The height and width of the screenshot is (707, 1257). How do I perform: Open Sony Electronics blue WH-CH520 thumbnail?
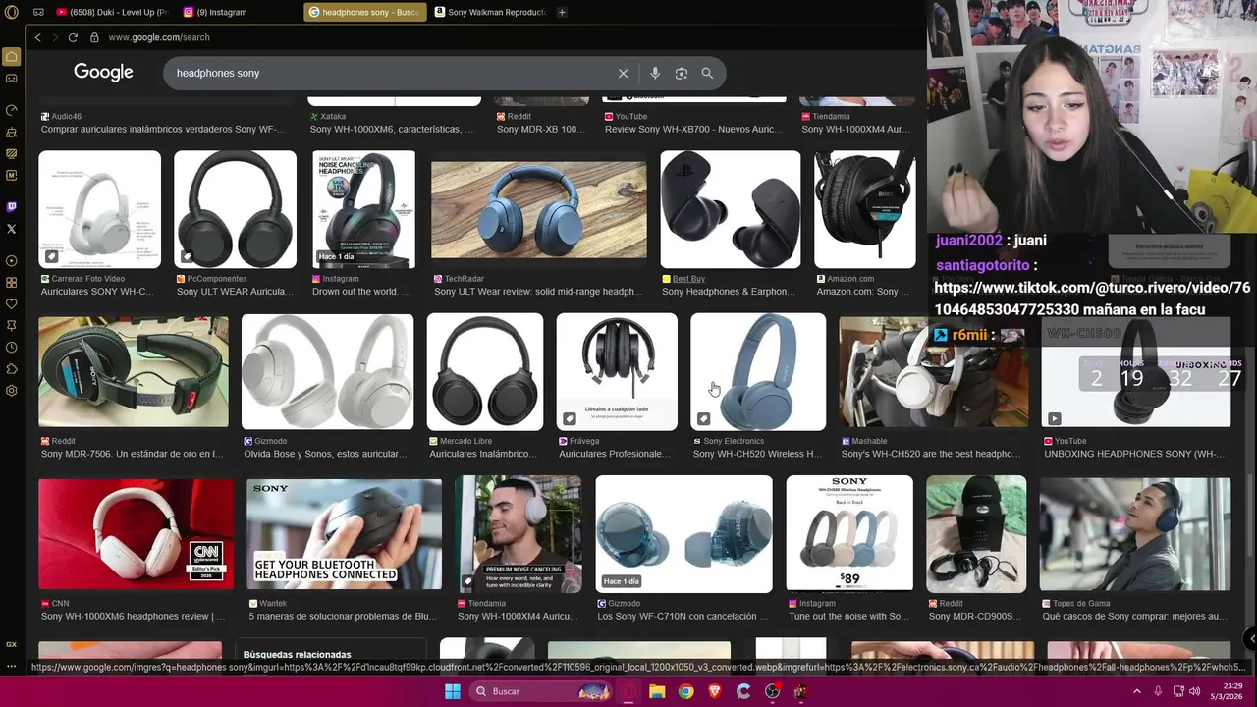click(x=758, y=372)
